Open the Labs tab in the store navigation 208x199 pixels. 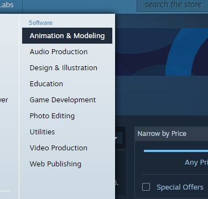click(x=7, y=5)
